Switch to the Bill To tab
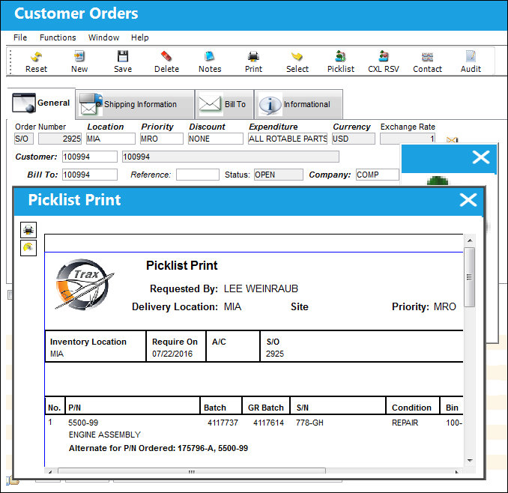 click(224, 104)
